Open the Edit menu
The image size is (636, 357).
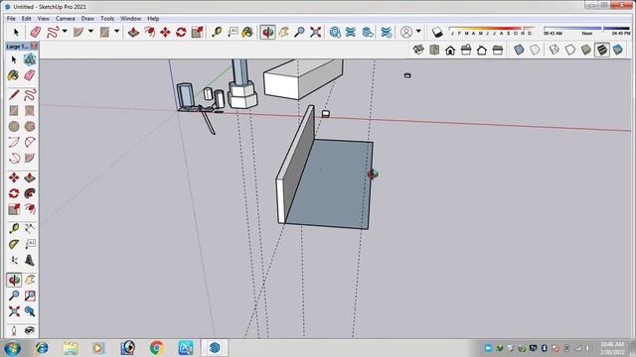click(x=27, y=19)
